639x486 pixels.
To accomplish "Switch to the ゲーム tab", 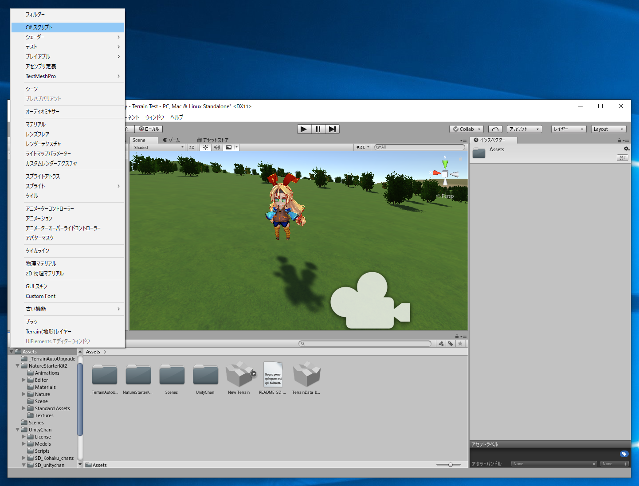I will [172, 140].
